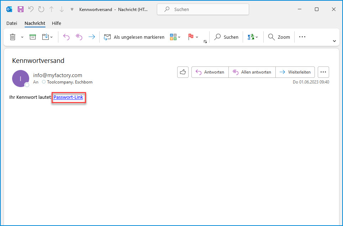Viewport: 343px width, 226px height.
Task: Open the Passwort-Link hyperlink
Action: tap(68, 97)
